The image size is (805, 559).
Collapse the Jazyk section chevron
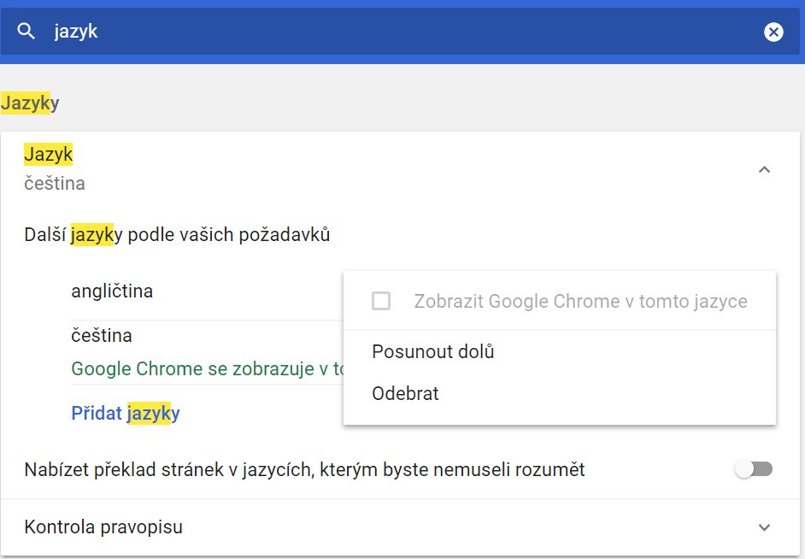coord(765,169)
